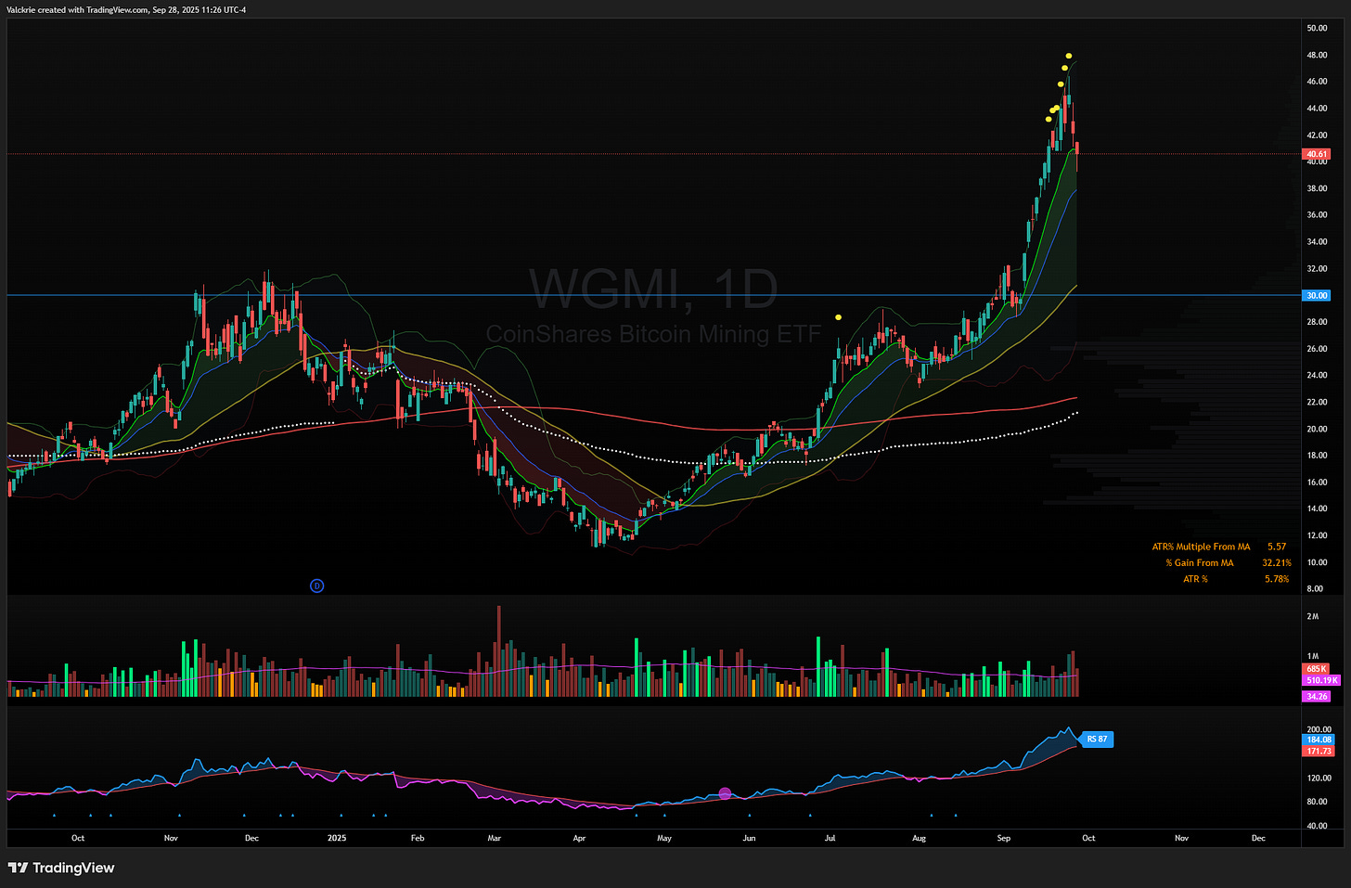The width and height of the screenshot is (1351, 888).
Task: Click the 26.00 price axis label
Action: 1317,349
